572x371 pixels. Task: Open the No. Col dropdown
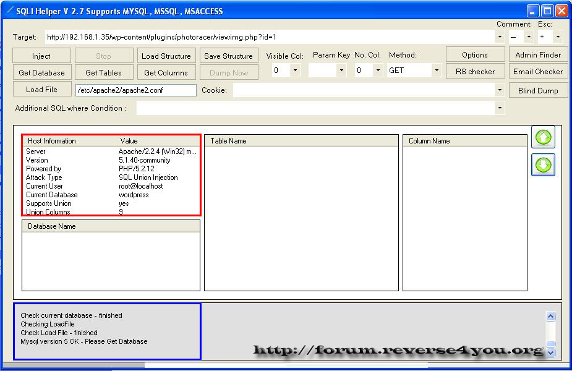pyautogui.click(x=378, y=70)
